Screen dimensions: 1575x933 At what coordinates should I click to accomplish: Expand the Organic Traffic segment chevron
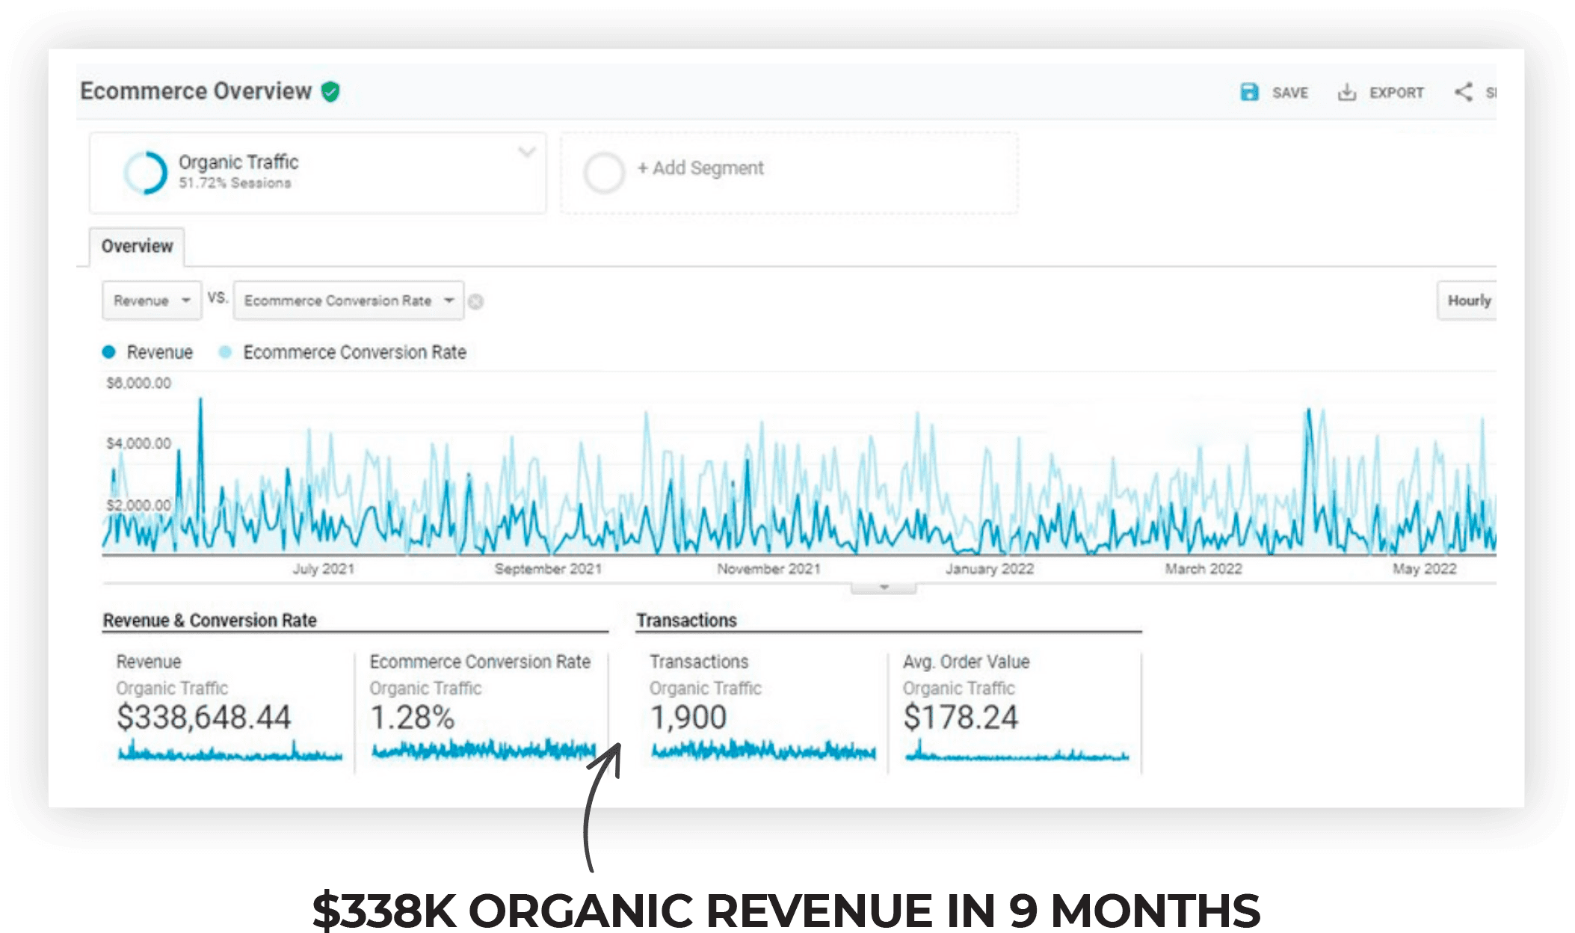pyautogui.click(x=527, y=152)
